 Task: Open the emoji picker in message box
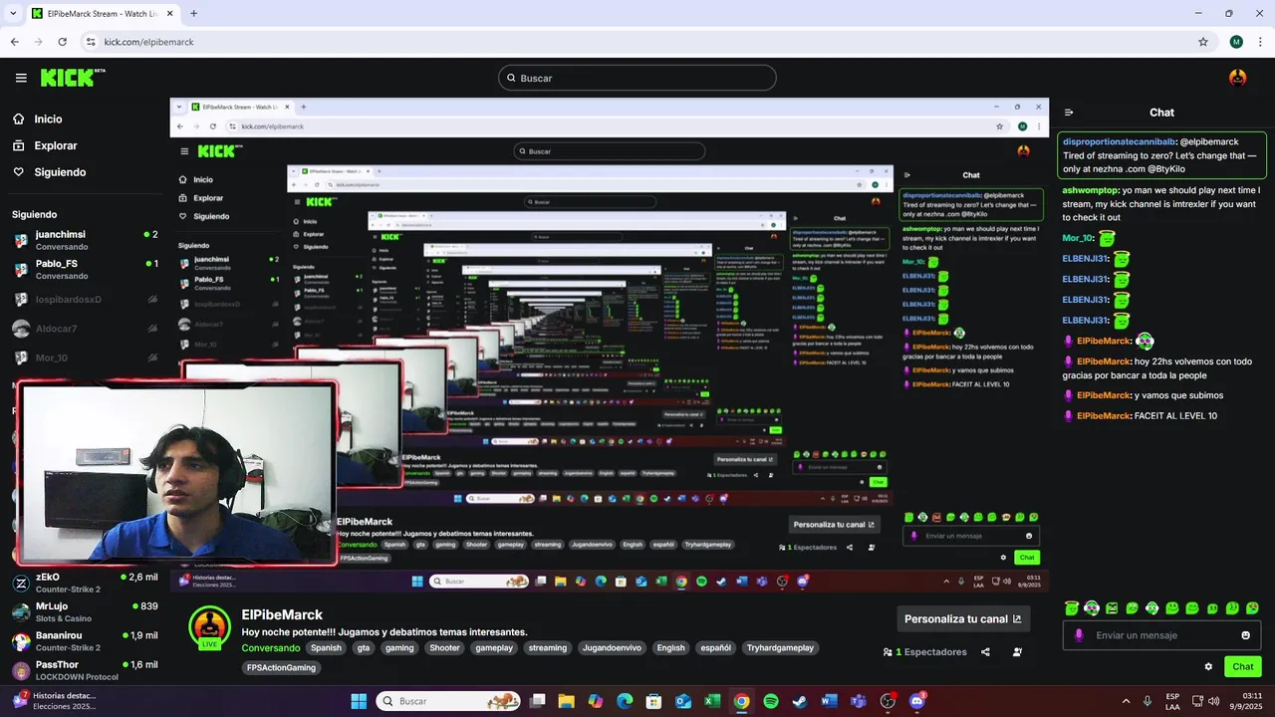1245,635
